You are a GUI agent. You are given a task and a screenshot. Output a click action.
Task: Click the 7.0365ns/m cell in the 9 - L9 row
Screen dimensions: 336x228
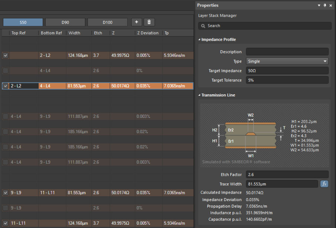pyautogui.click(x=178, y=193)
